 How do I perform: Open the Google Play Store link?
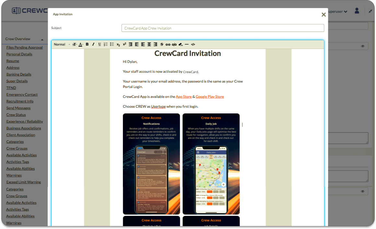point(210,97)
